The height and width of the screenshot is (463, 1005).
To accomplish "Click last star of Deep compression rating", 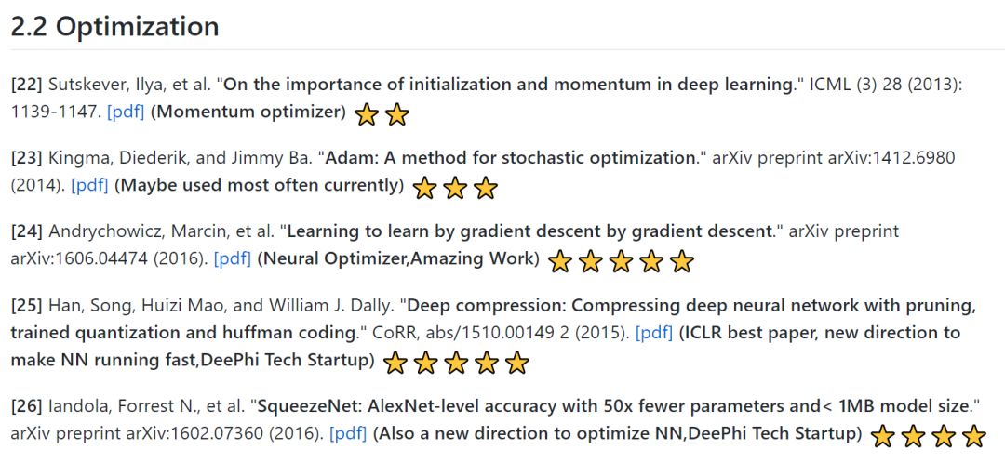I will [x=516, y=364].
